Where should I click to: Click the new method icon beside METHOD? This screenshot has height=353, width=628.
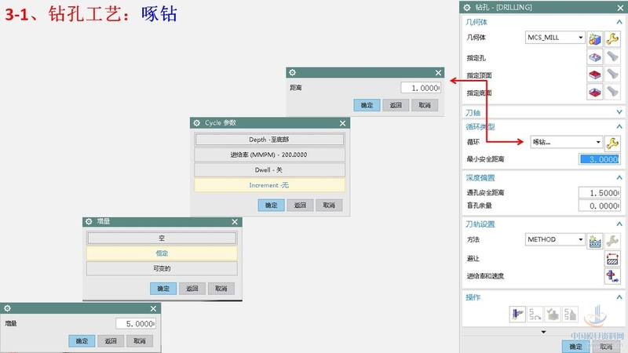click(595, 240)
